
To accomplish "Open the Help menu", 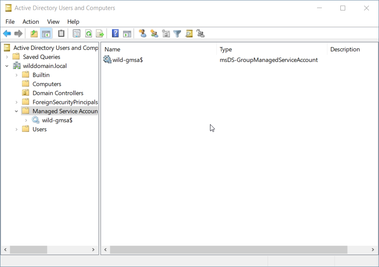I will pos(73,22).
